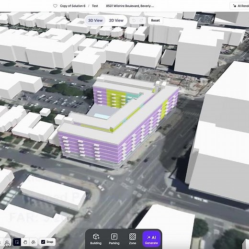
Task: Switch to 2D View
Action: 116,21
